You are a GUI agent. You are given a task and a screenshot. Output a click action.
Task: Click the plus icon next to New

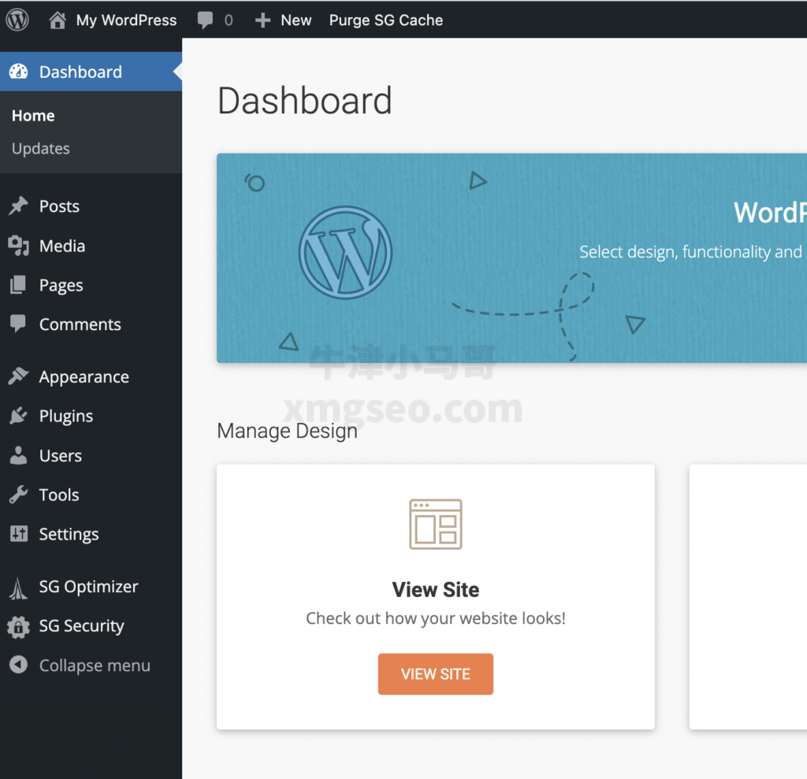[262, 20]
